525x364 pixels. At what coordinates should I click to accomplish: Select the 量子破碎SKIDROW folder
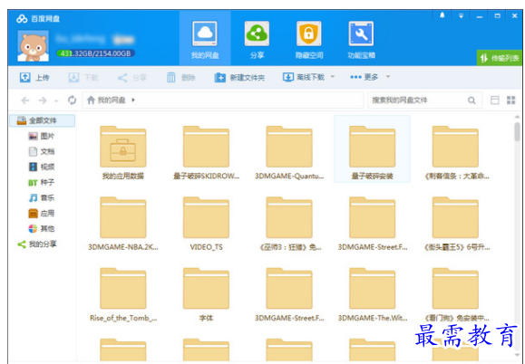tap(206, 152)
